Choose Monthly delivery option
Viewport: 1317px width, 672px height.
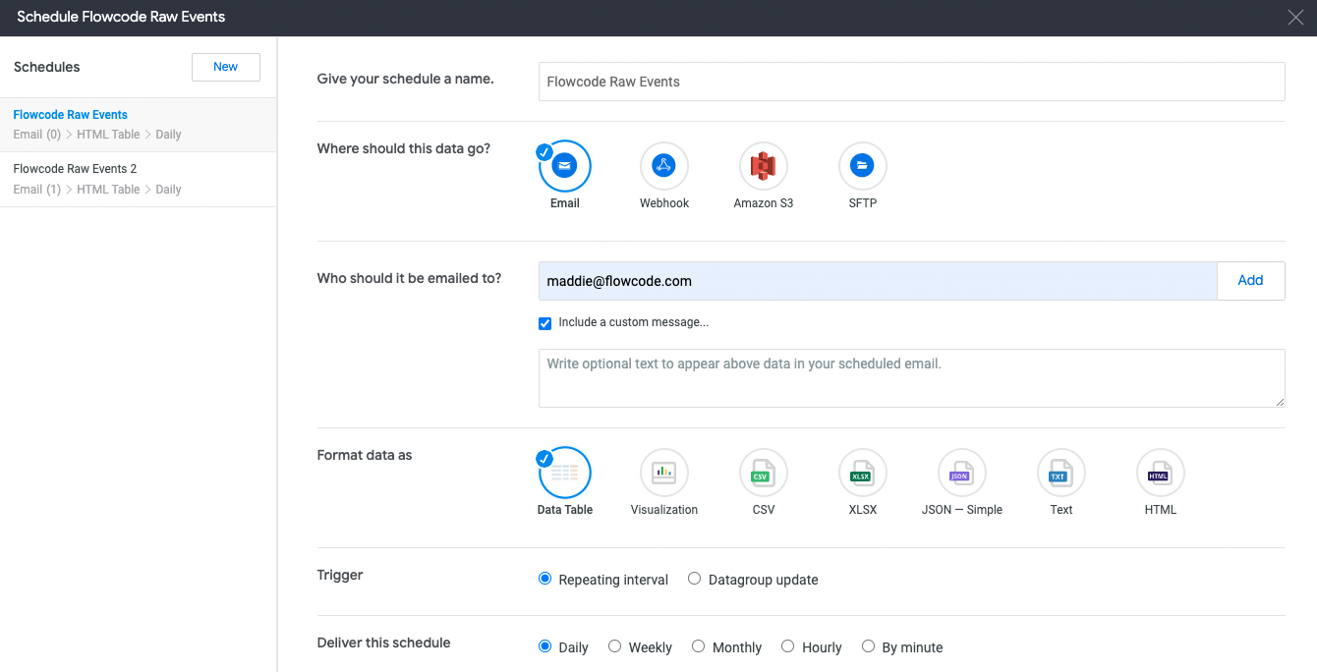click(x=699, y=647)
